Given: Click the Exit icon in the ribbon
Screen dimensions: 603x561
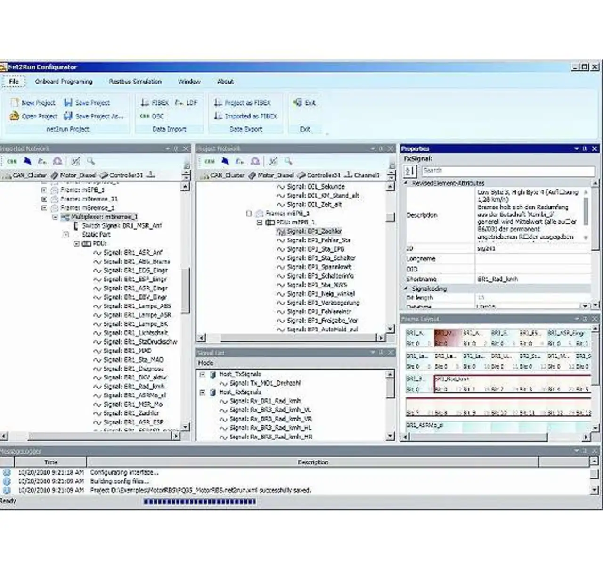Looking at the screenshot, I should pyautogui.click(x=298, y=102).
